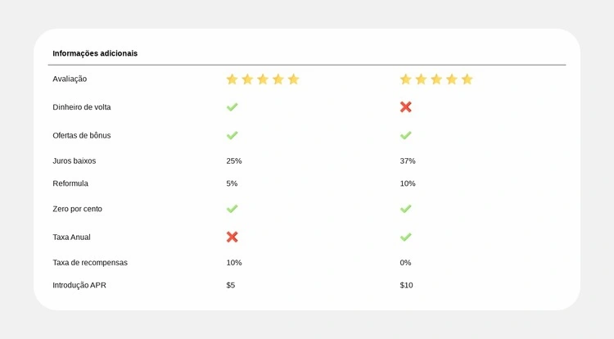Screen dimensions: 614x339
Task: Click the 37% value for Juros baixos
Action: [x=408, y=161]
